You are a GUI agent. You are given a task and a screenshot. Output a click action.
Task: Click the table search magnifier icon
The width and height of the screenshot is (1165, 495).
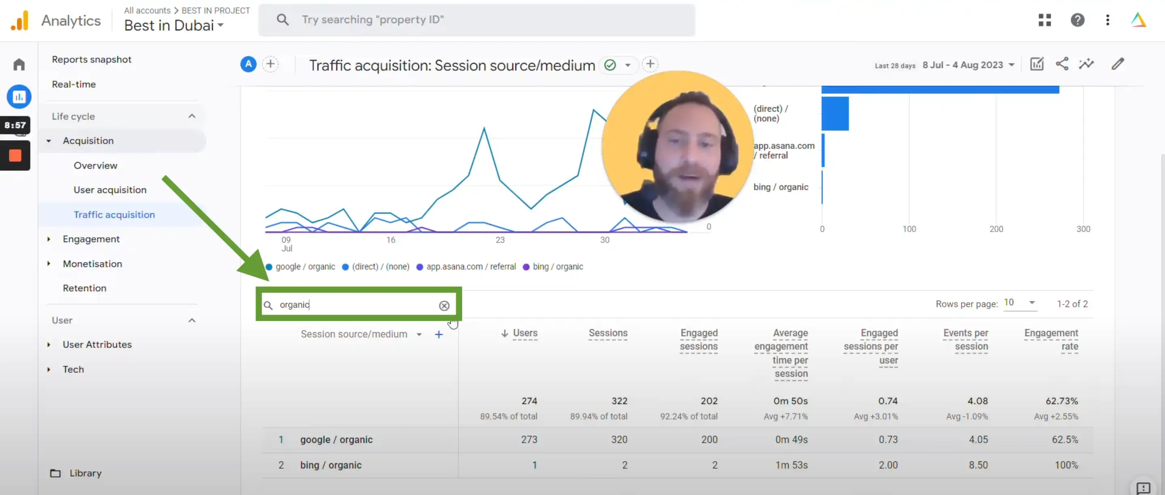268,306
